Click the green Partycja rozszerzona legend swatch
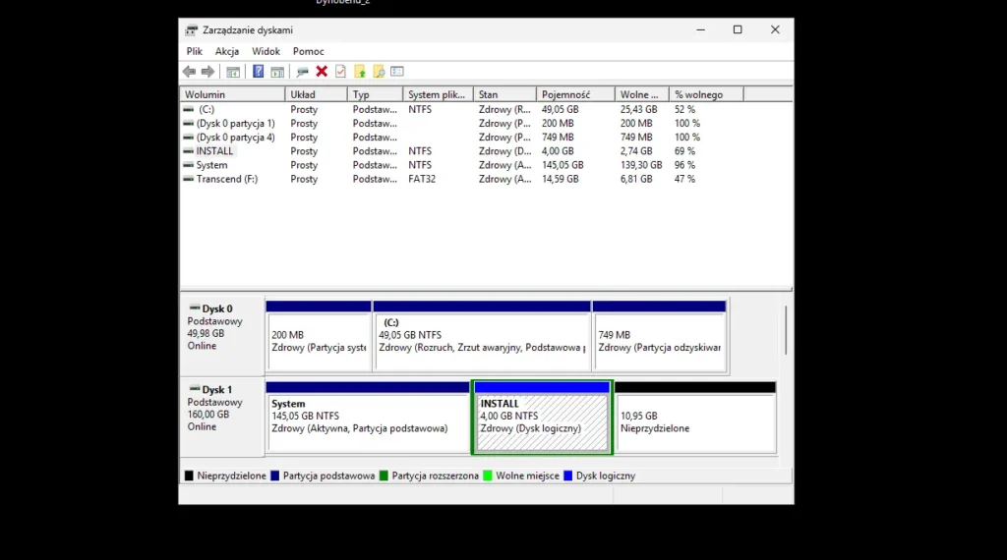Screen dimensions: 1007x560 tap(385, 476)
